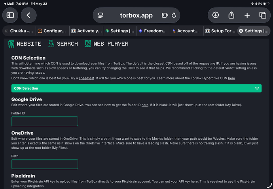The image size is (273, 189).
Task: Focus the Google Drive Folder ID field
Action: (x=45, y=121)
